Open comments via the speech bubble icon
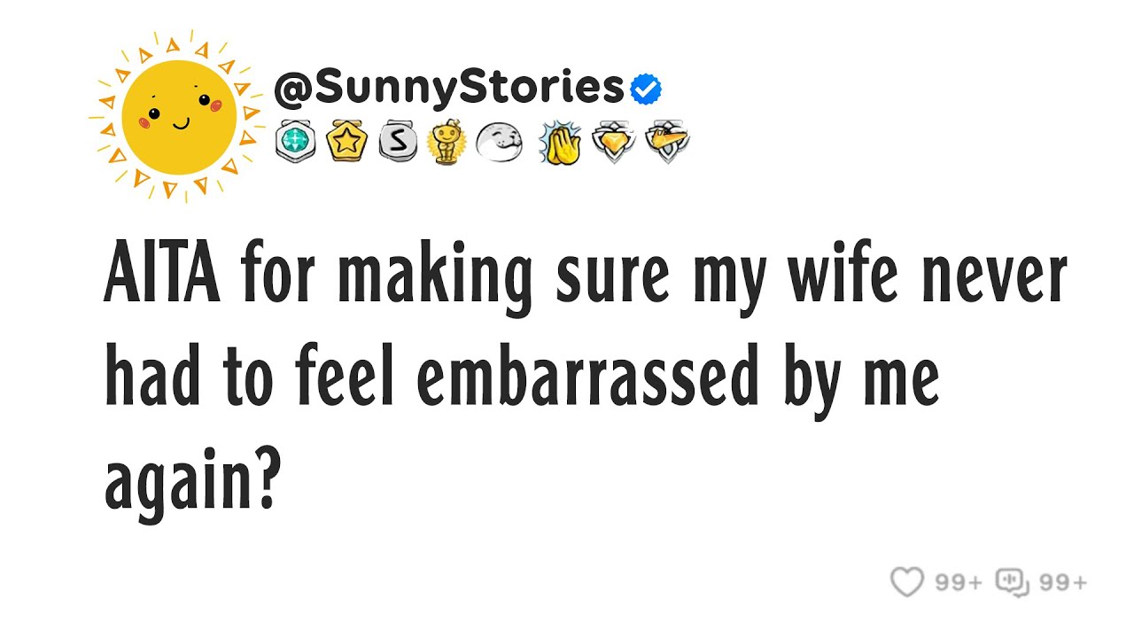This screenshot has height=638, width=1134. click(x=1013, y=582)
